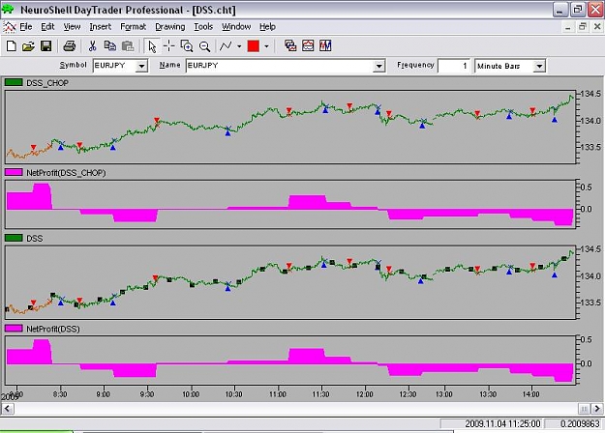Click the bar-chart toolbar icon on far right
Image resolution: width=605 pixels, height=433 pixels.
point(325,45)
